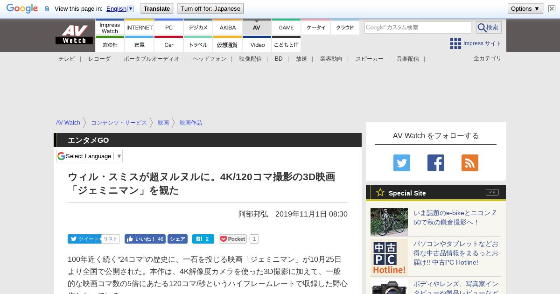Open the 映像配信 category
Screen dimensions: 560x294
(251, 59)
